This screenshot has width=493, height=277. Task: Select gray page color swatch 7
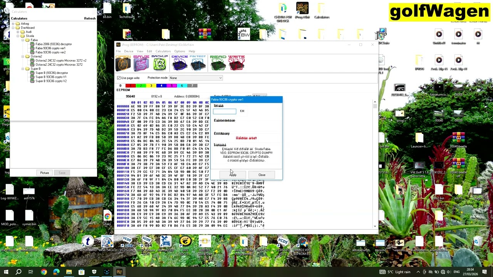192,86
